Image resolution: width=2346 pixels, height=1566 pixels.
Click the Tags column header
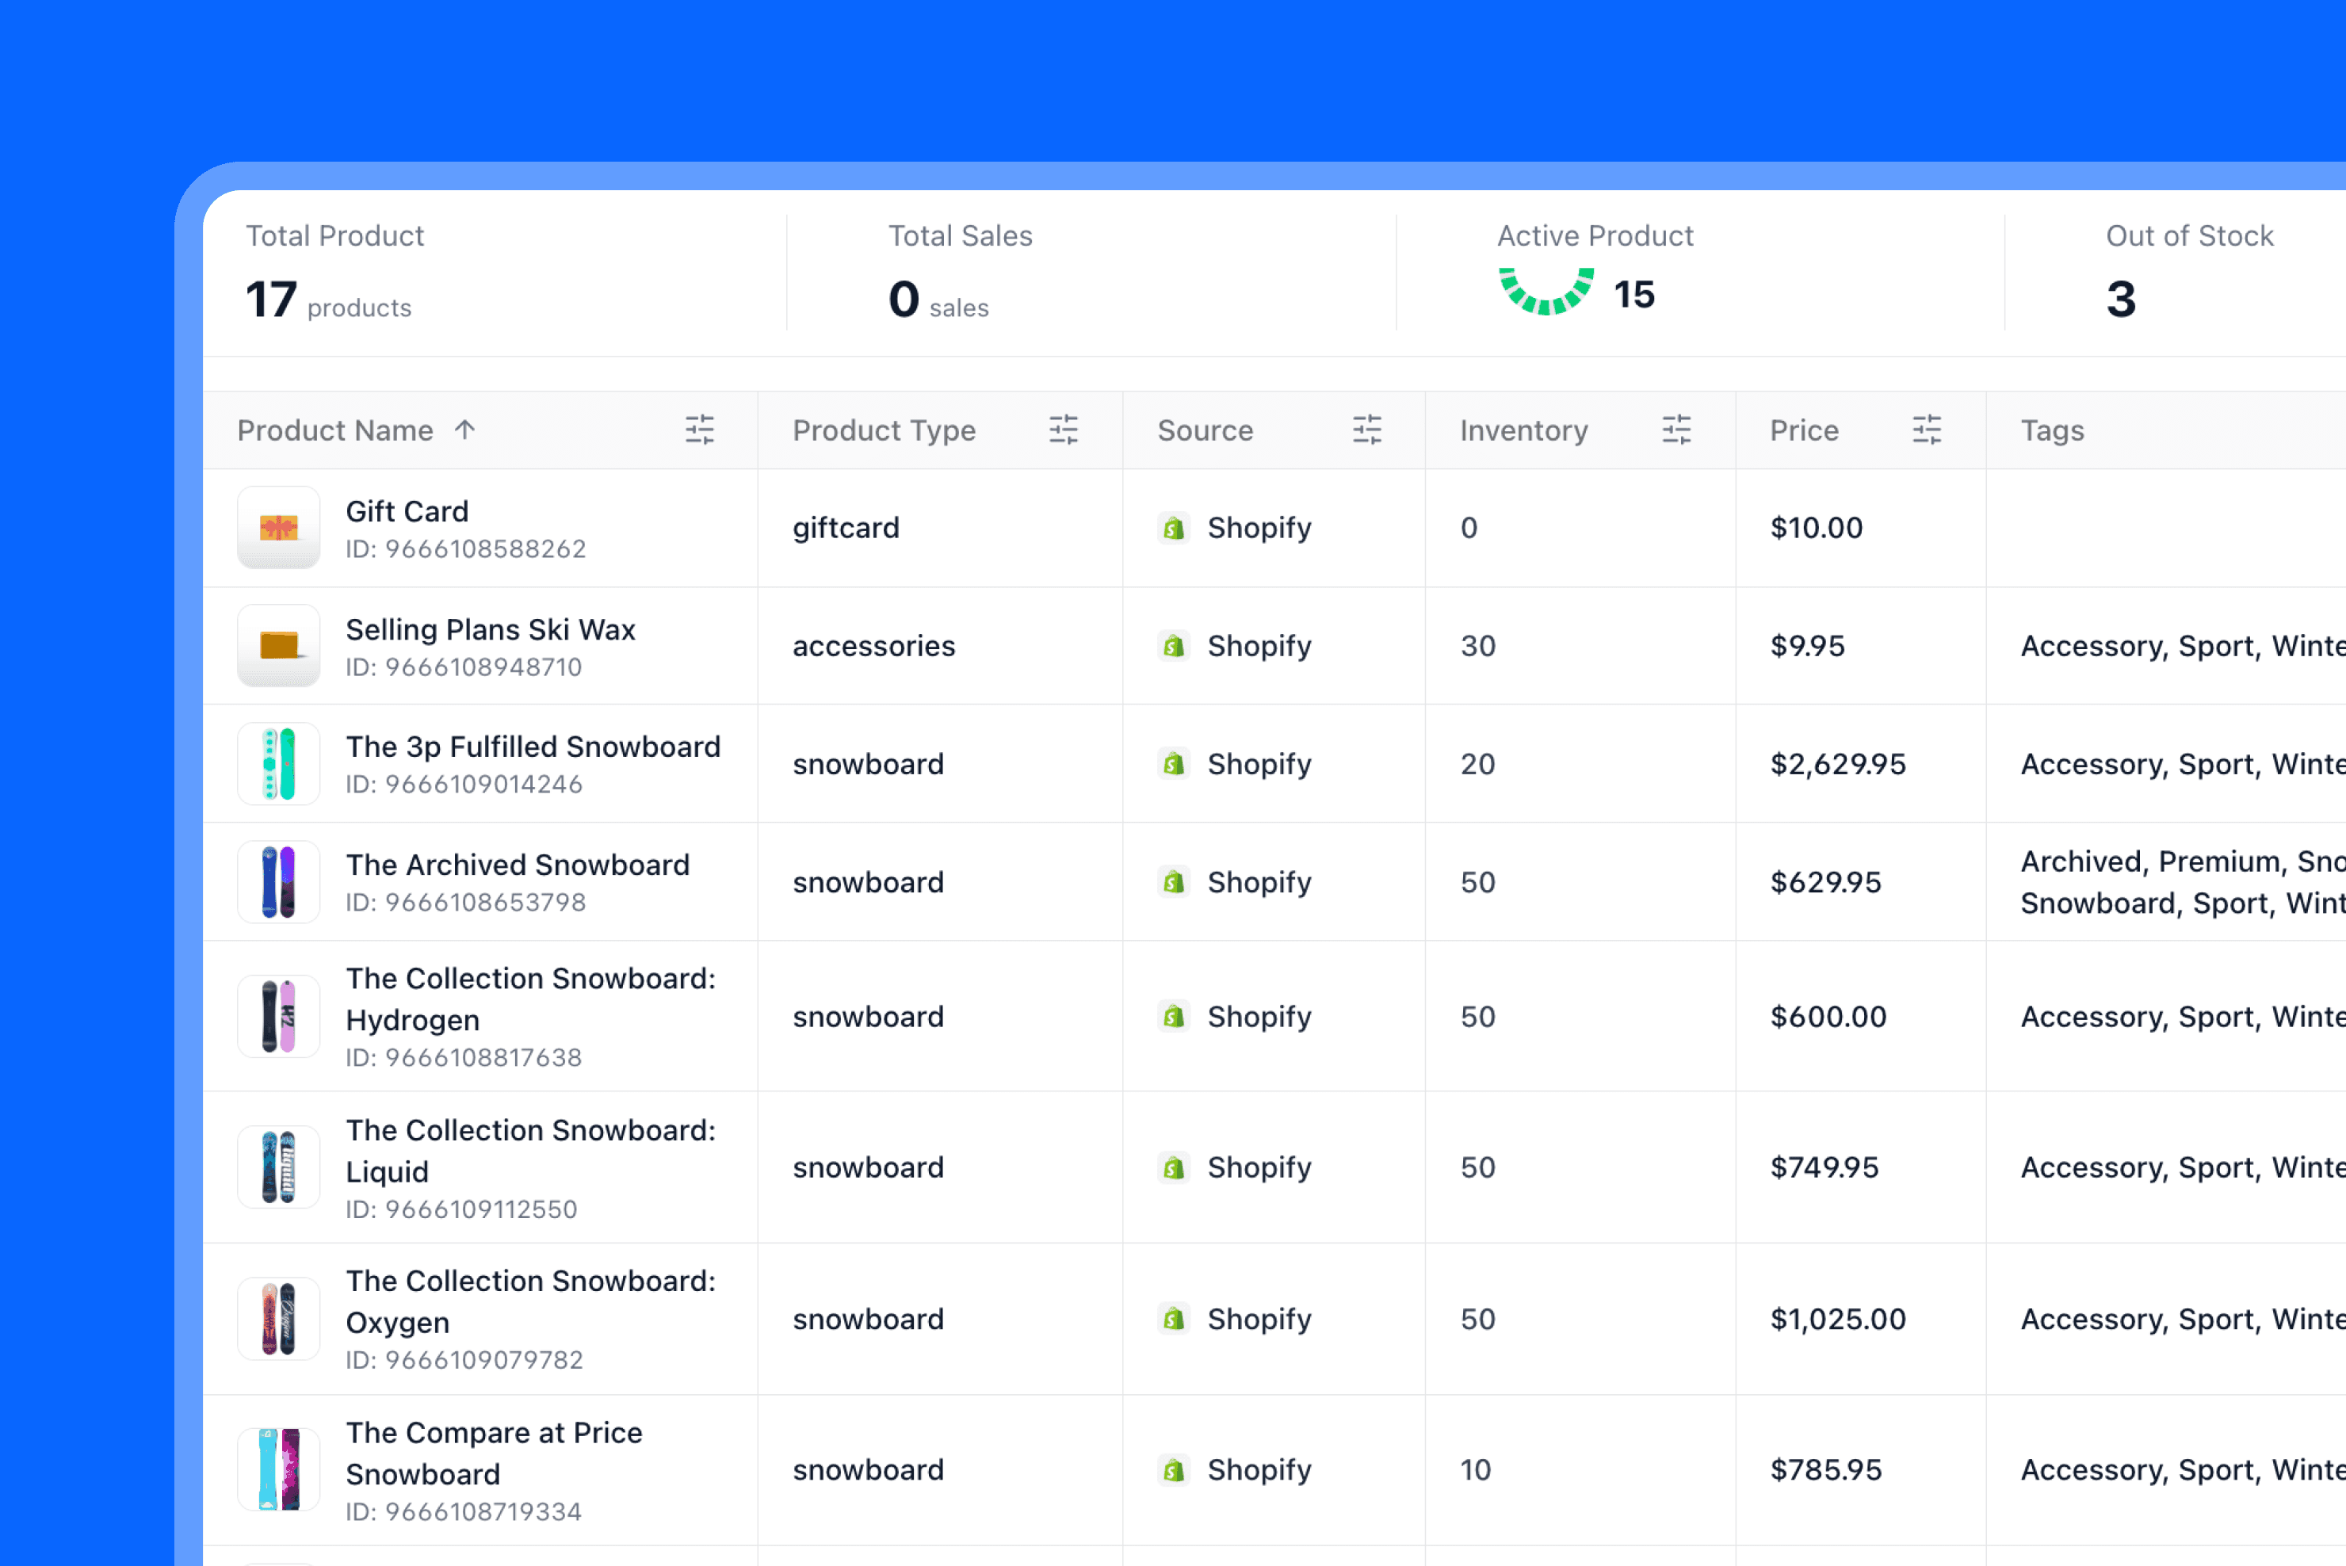click(2051, 430)
